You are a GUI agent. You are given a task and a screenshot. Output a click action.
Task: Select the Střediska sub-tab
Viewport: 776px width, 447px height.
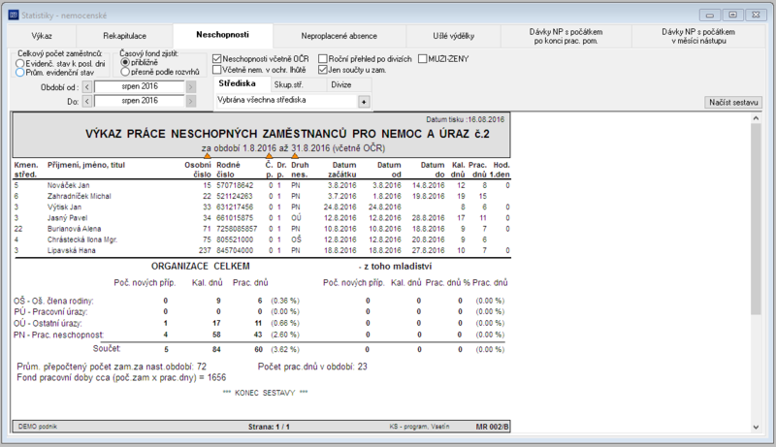click(242, 83)
